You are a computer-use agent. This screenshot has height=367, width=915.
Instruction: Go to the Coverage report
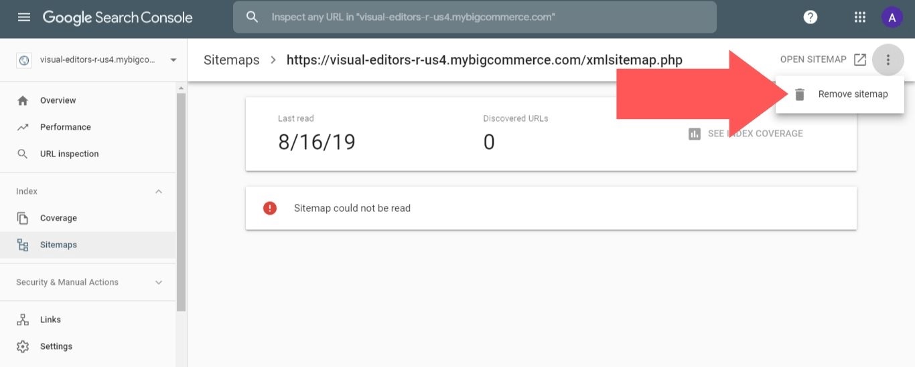(58, 218)
